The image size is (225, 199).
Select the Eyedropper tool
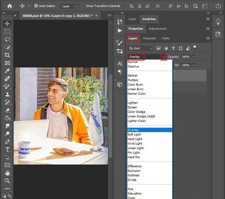(7, 71)
